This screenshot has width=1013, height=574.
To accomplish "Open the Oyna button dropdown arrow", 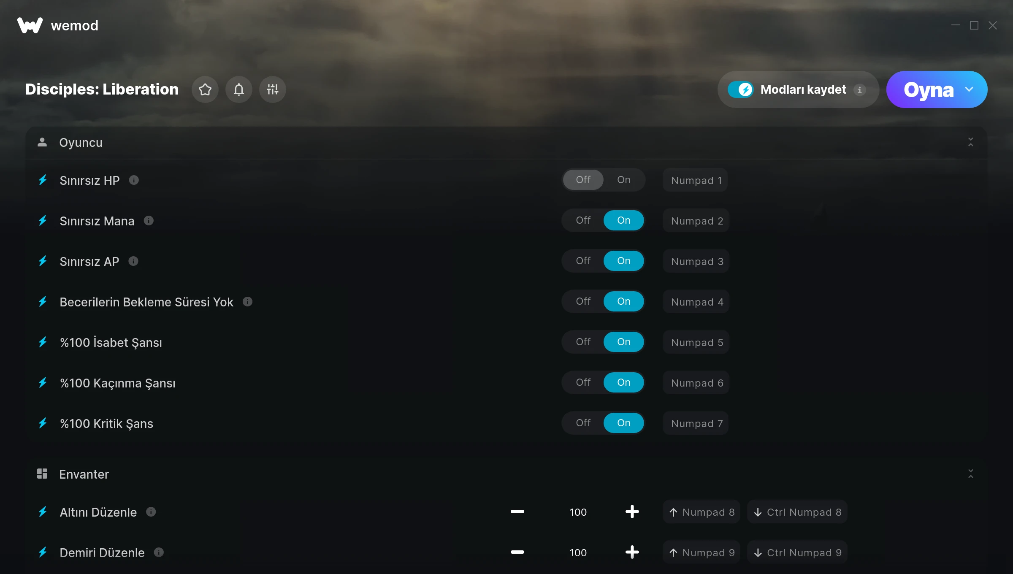I will [969, 89].
